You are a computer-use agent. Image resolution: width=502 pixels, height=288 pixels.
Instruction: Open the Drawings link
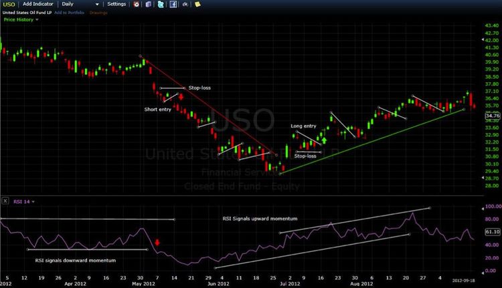(98, 13)
